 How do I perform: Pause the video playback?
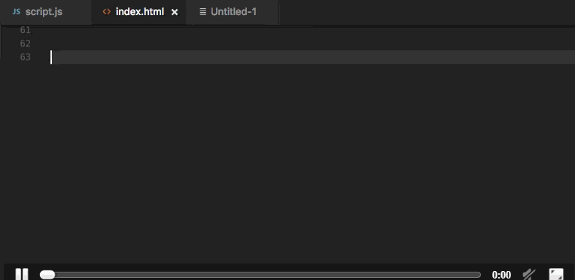[22, 274]
